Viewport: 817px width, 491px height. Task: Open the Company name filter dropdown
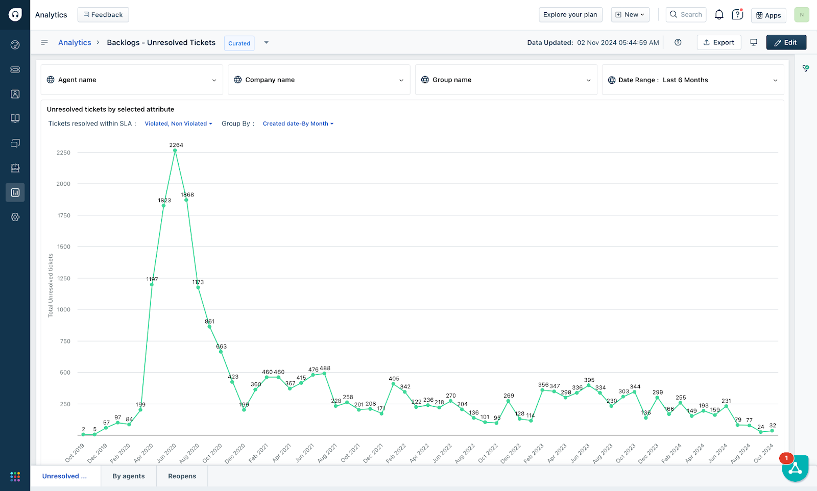319,80
